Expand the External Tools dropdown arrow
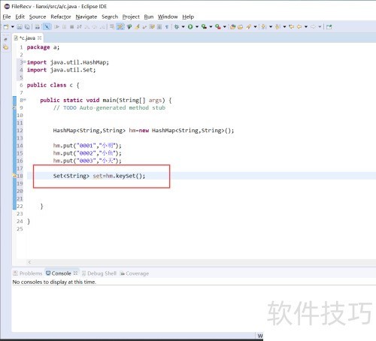Image resolution: width=376 pixels, height=341 pixels. pos(225,27)
